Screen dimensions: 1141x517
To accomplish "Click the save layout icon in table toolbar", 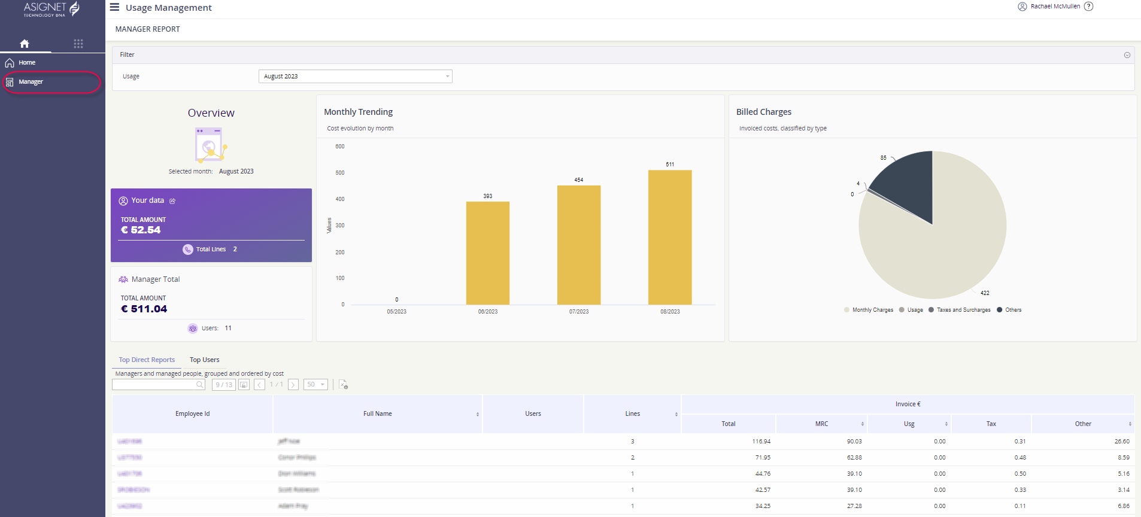I will click(244, 385).
